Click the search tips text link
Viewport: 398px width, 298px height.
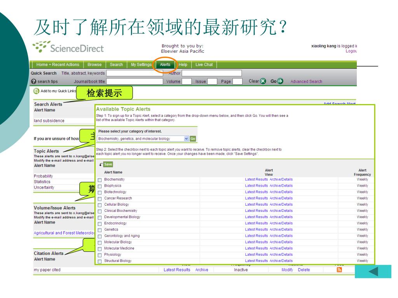pos(47,81)
